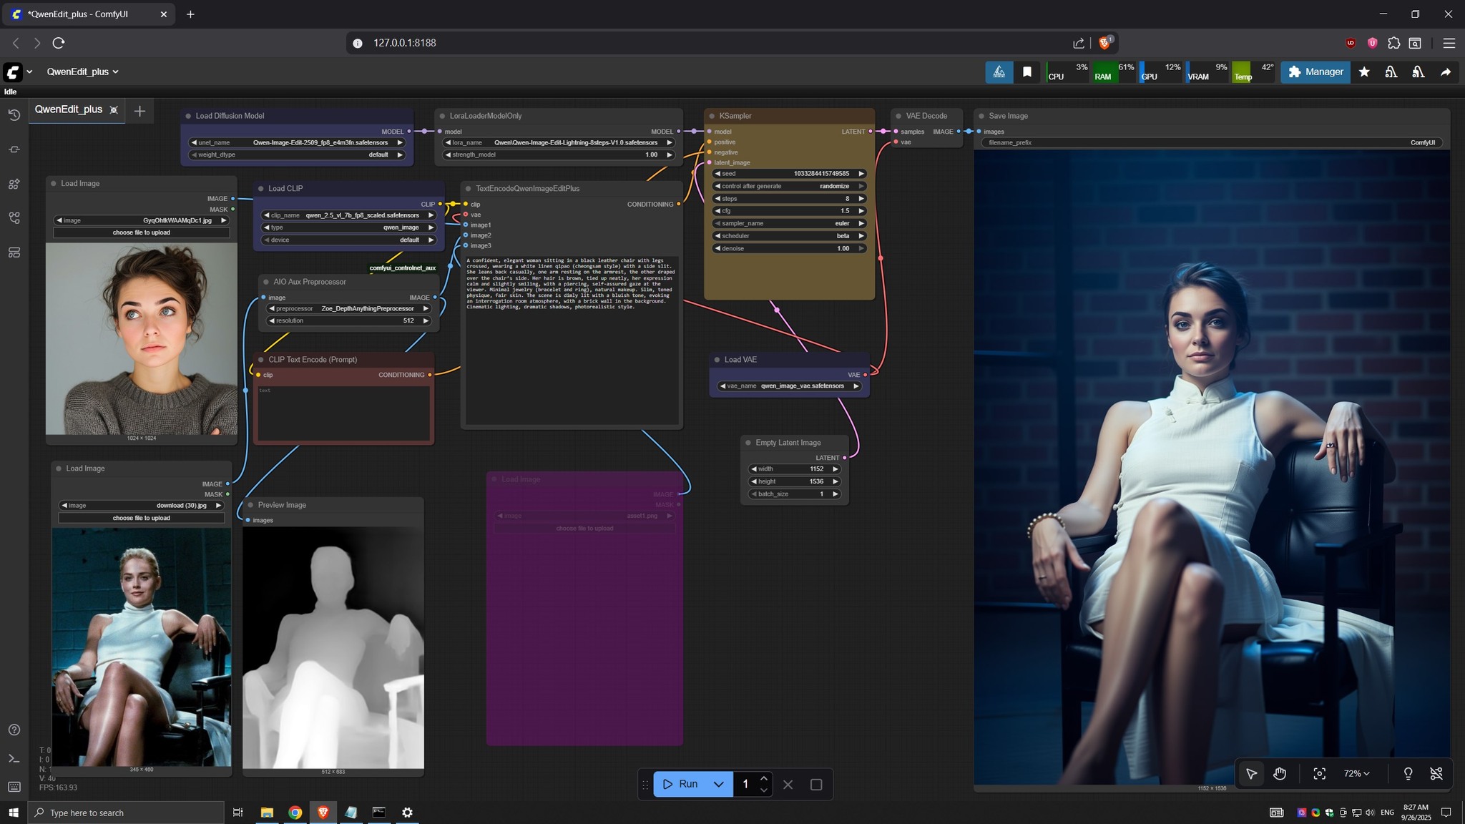
Task: Click the Windows Start button
Action: point(13,812)
